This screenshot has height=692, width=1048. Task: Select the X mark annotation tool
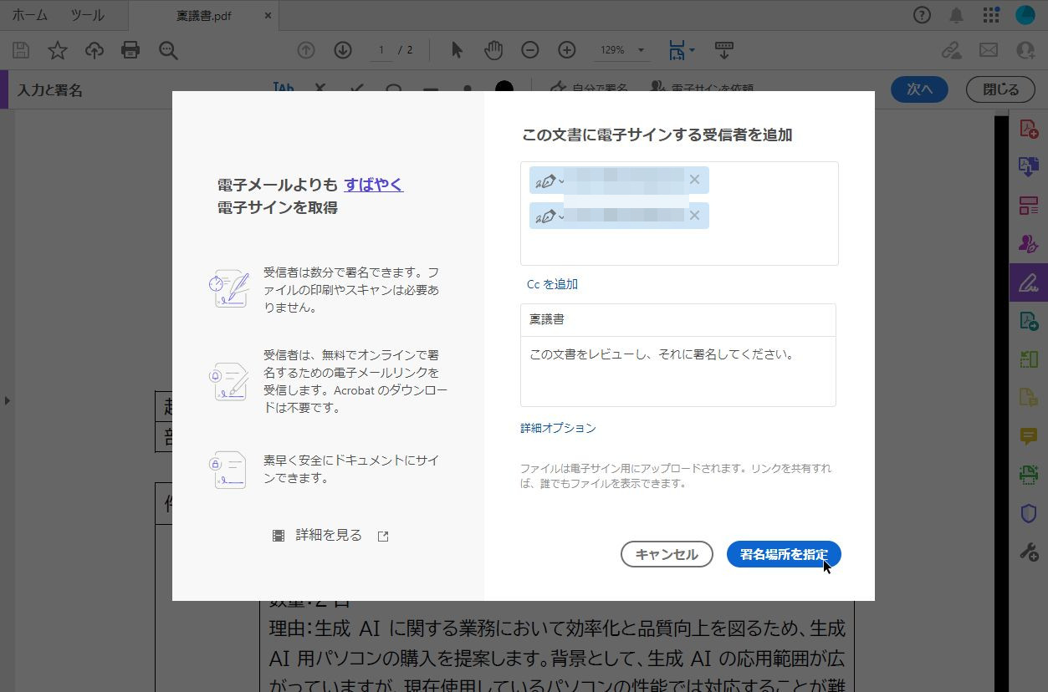[319, 88]
